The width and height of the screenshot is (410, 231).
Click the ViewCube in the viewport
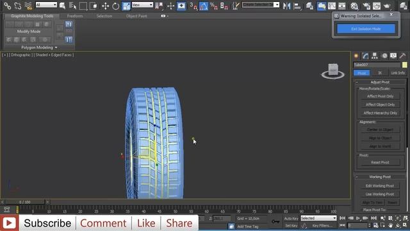point(333,71)
